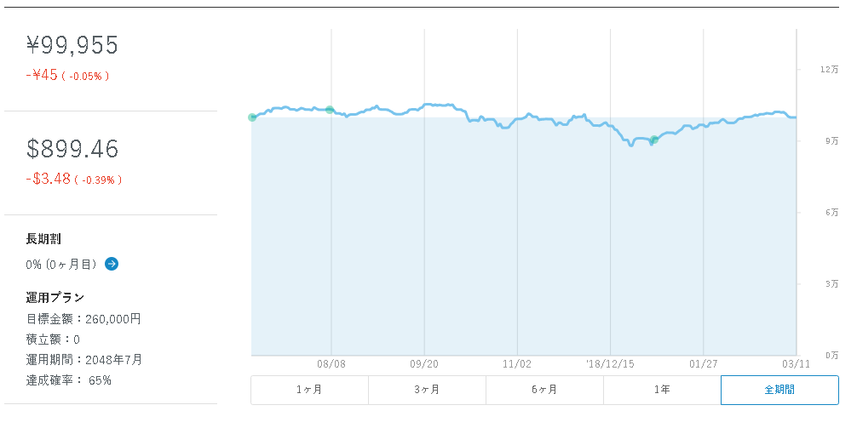Screen dimensions: 857x428
Task: Click the 運用期間 2048年7月 line
Action: tap(84, 360)
